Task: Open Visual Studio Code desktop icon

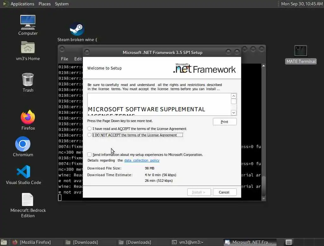Action: click(x=23, y=175)
